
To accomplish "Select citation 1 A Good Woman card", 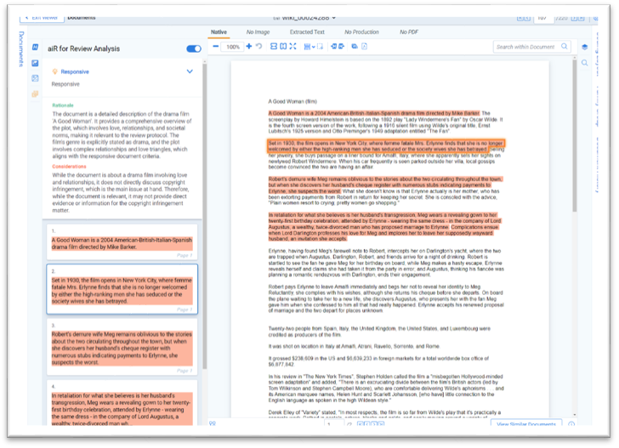I will point(122,242).
